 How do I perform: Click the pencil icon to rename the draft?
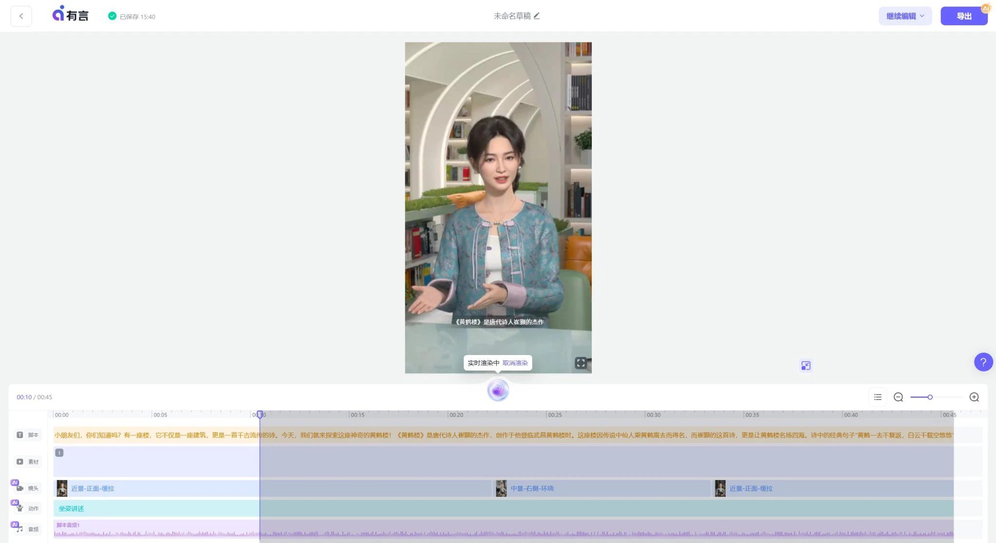(537, 16)
